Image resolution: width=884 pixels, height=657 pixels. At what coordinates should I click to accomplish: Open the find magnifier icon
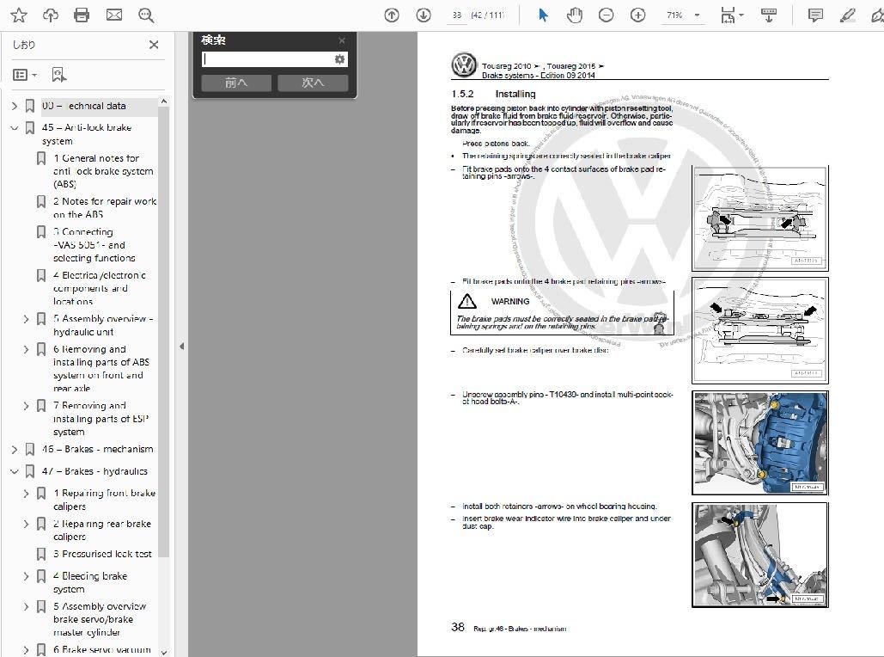coord(146,15)
